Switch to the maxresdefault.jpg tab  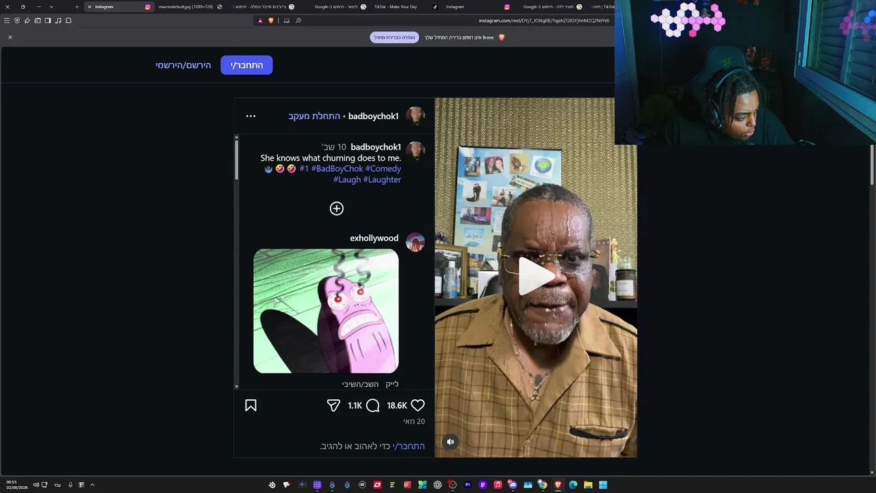click(185, 7)
